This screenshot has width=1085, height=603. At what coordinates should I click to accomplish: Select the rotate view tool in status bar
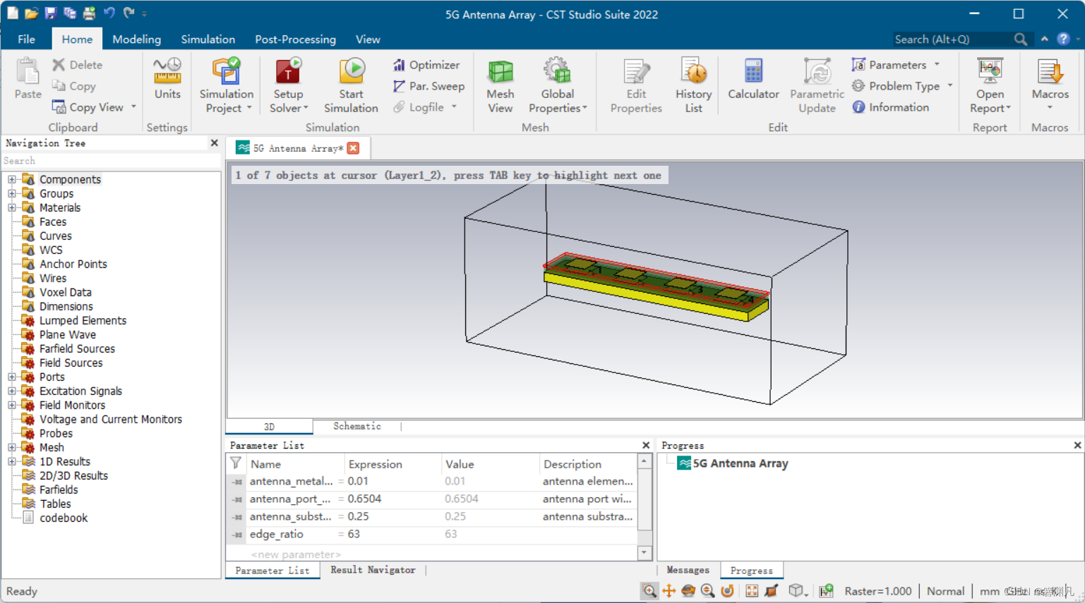[688, 591]
